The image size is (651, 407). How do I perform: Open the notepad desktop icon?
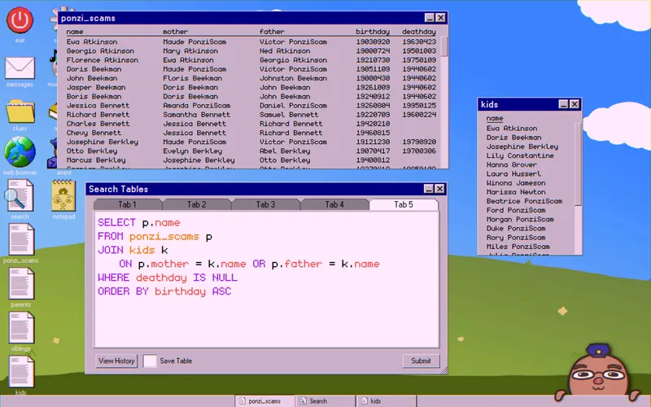click(63, 195)
